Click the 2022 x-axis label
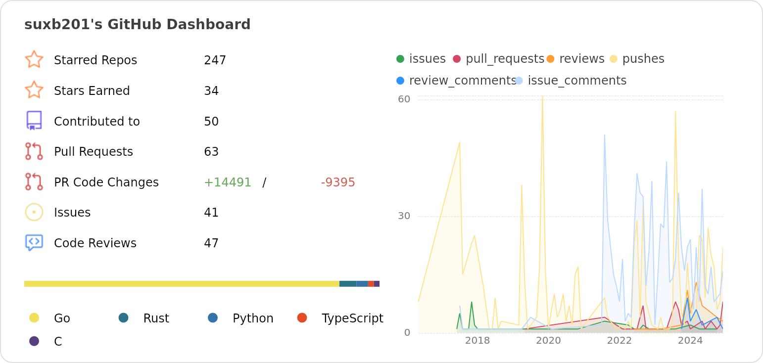 point(620,340)
